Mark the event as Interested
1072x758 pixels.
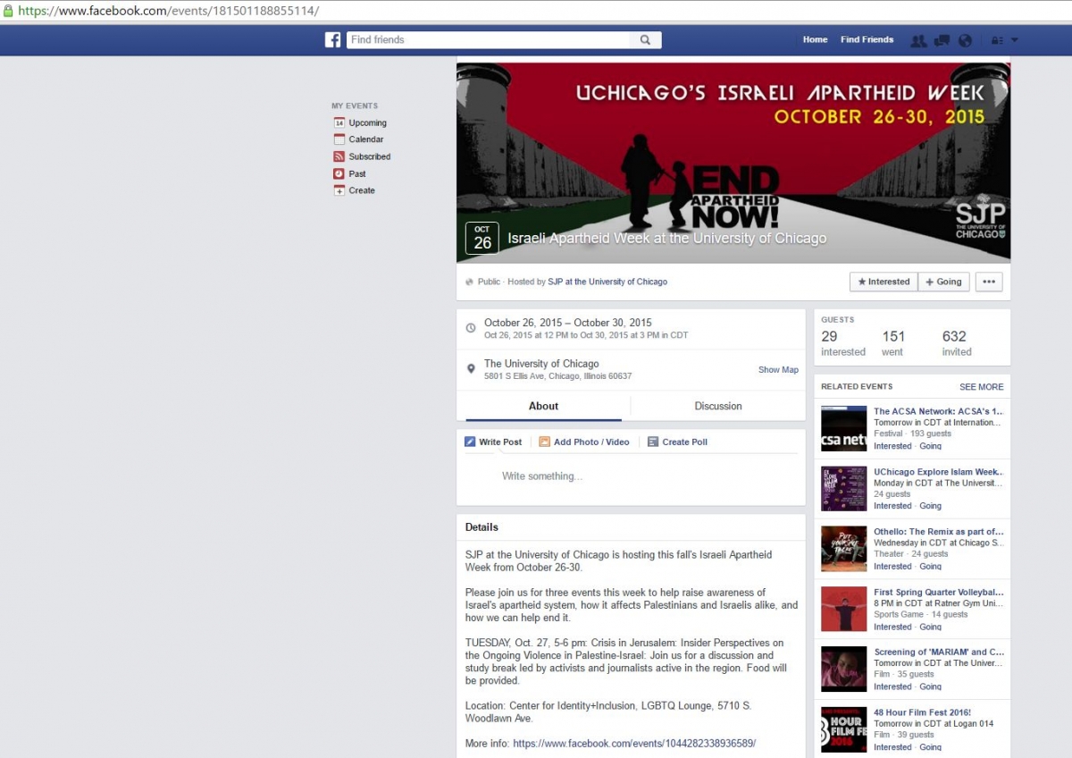click(x=883, y=282)
